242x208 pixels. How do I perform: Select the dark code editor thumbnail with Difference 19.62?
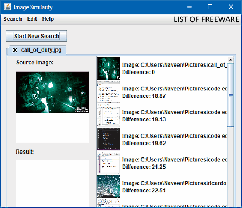tap(109, 139)
